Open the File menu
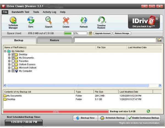This screenshot has height=128, width=165. coord(5,12)
